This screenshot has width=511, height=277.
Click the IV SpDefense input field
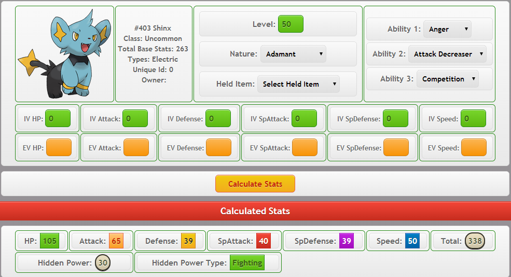tap(395, 119)
